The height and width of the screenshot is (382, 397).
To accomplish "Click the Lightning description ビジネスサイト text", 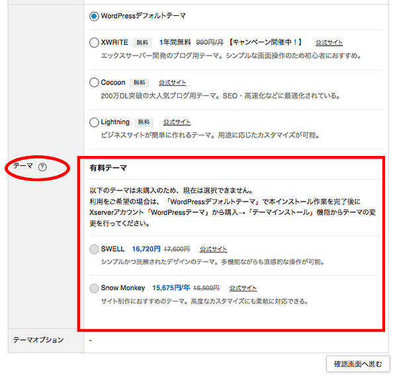I will point(210,135).
